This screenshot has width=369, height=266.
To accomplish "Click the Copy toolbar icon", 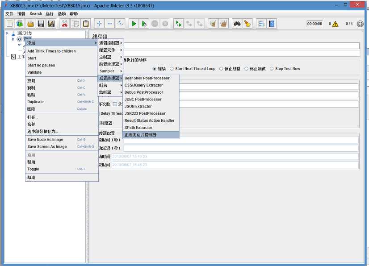I will [x=75, y=24].
